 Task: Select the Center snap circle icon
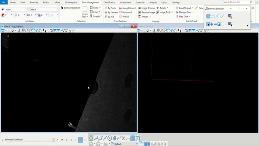(x=110, y=138)
